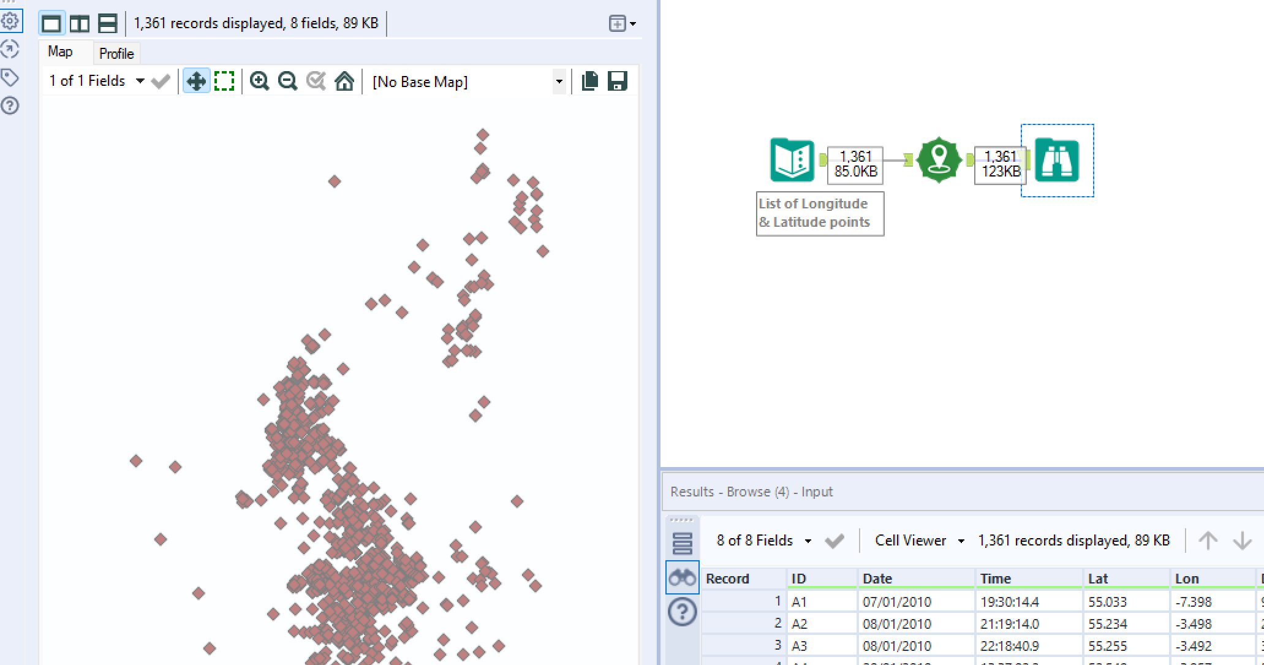This screenshot has width=1264, height=665.
Task: Open the No Base Map dropdown
Action: tap(558, 82)
